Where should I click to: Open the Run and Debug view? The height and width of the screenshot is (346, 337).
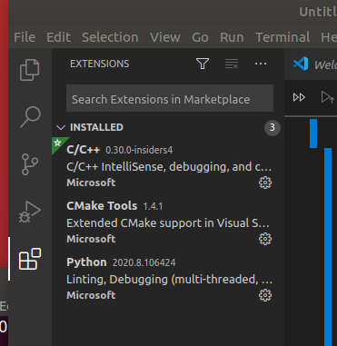point(30,212)
